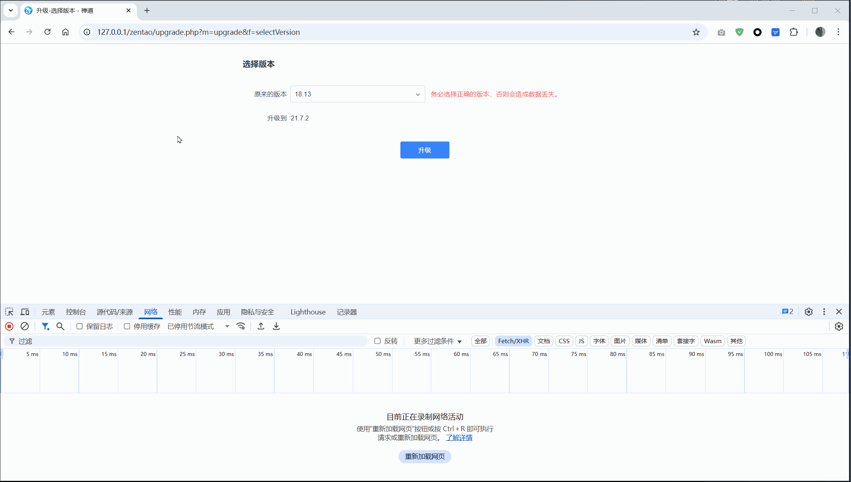View site information icon in address bar
Image resolution: width=851 pixels, height=482 pixels.
pyautogui.click(x=87, y=32)
